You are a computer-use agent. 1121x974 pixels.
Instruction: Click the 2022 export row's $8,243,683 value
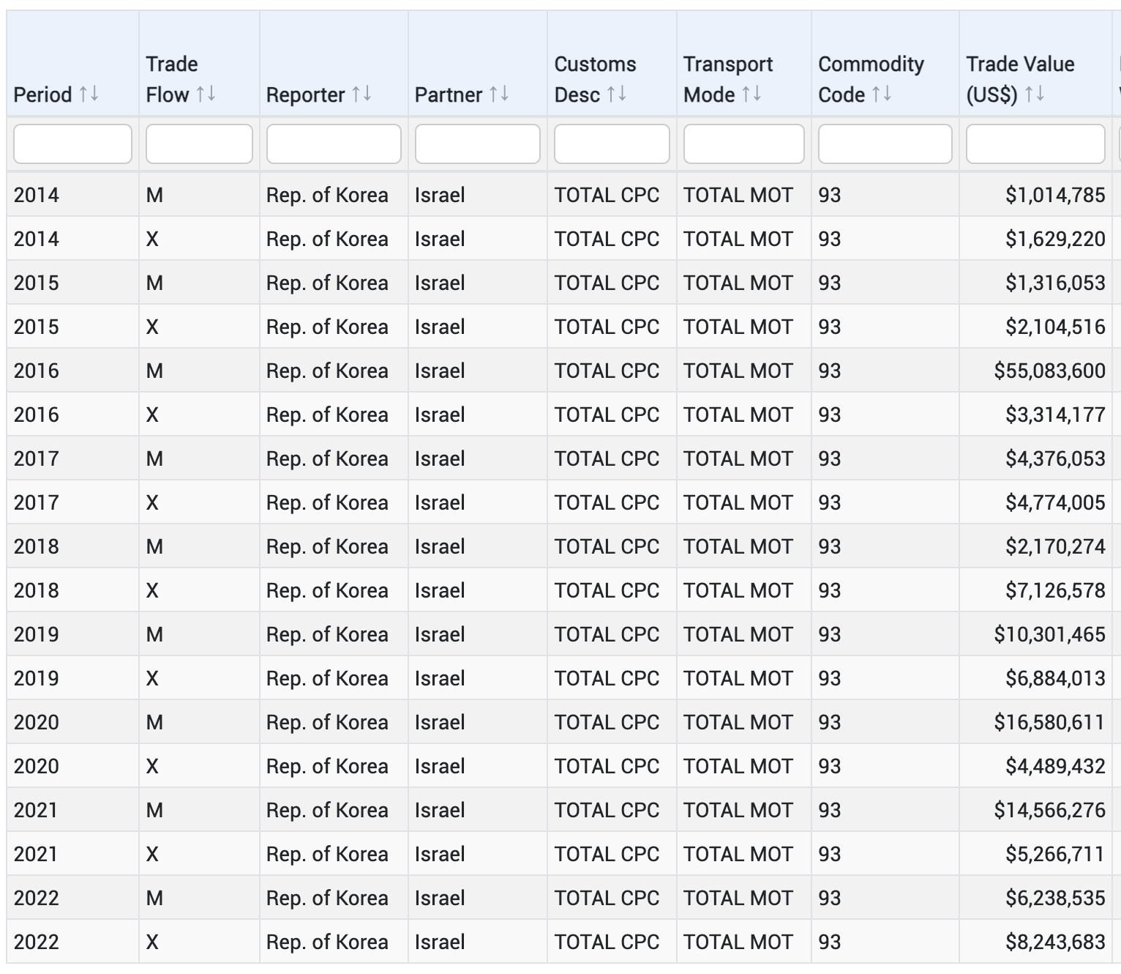[x=1055, y=942]
